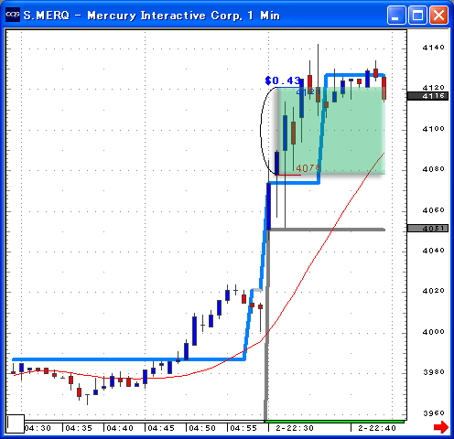Click the empty square box at bottom-left
The height and width of the screenshot is (439, 454).
(16, 423)
